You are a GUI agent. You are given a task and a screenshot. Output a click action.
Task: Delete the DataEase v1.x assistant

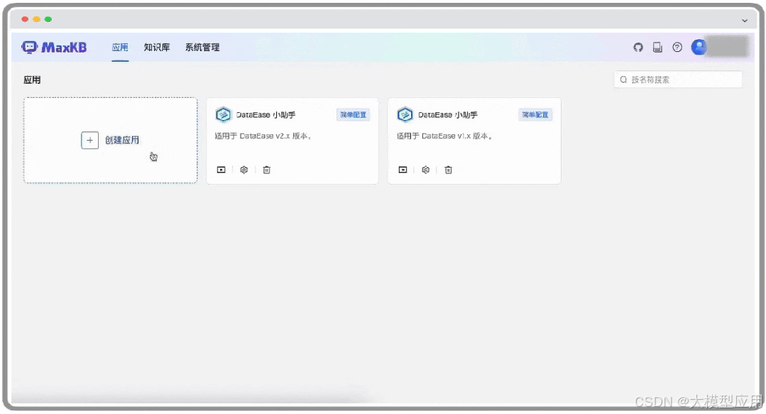coord(449,170)
